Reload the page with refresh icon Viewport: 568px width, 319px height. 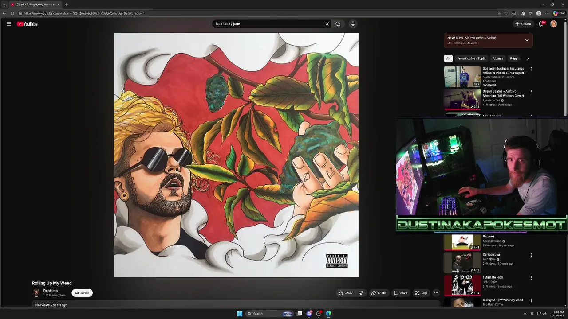point(12,13)
